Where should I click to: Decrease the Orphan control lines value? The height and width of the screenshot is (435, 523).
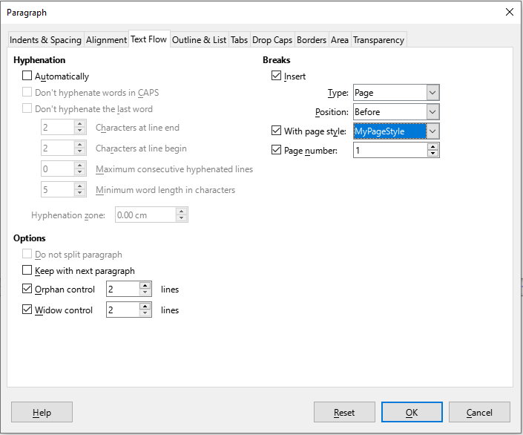coord(145,293)
